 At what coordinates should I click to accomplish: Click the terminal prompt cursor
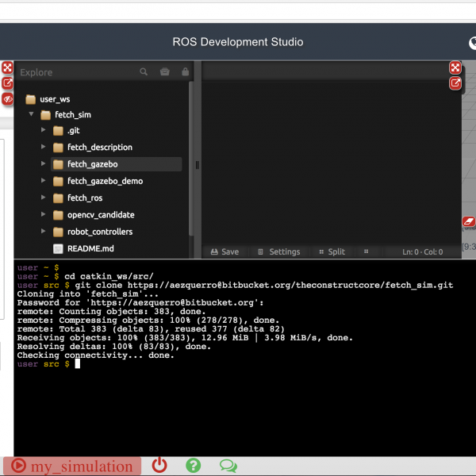point(78,363)
